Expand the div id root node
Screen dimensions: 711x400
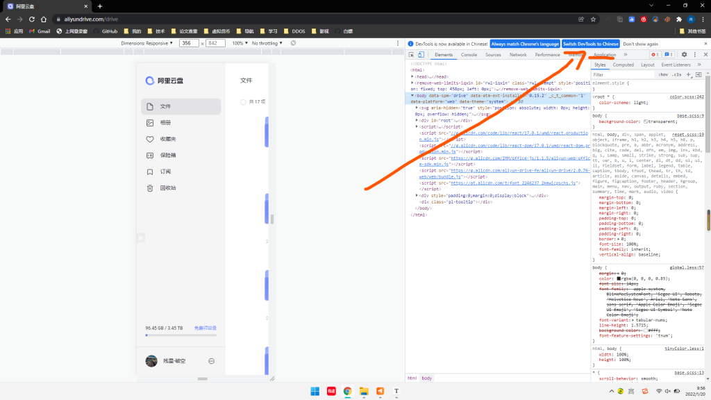point(417,120)
